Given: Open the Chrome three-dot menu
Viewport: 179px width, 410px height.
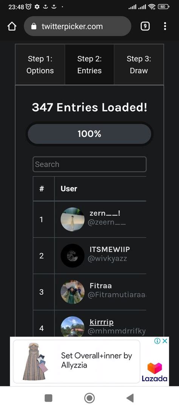Looking at the screenshot, I should (165, 26).
